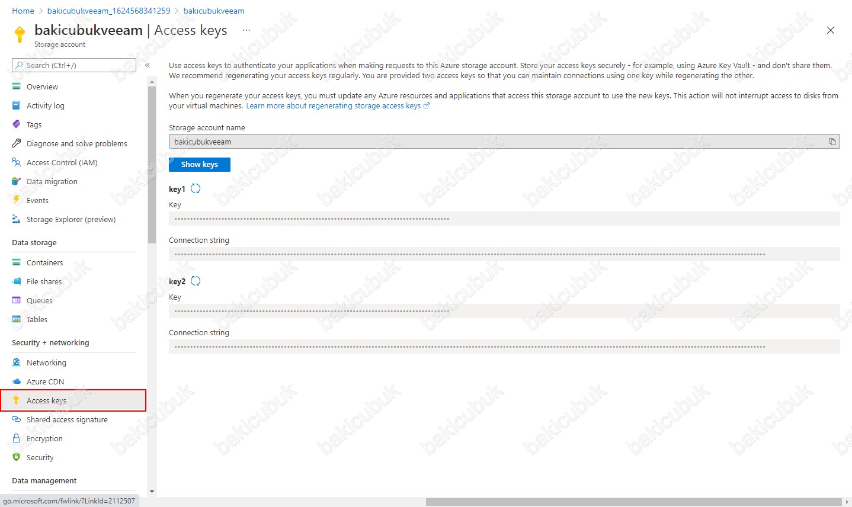Click the Azure CDN cloud icon

click(16, 381)
